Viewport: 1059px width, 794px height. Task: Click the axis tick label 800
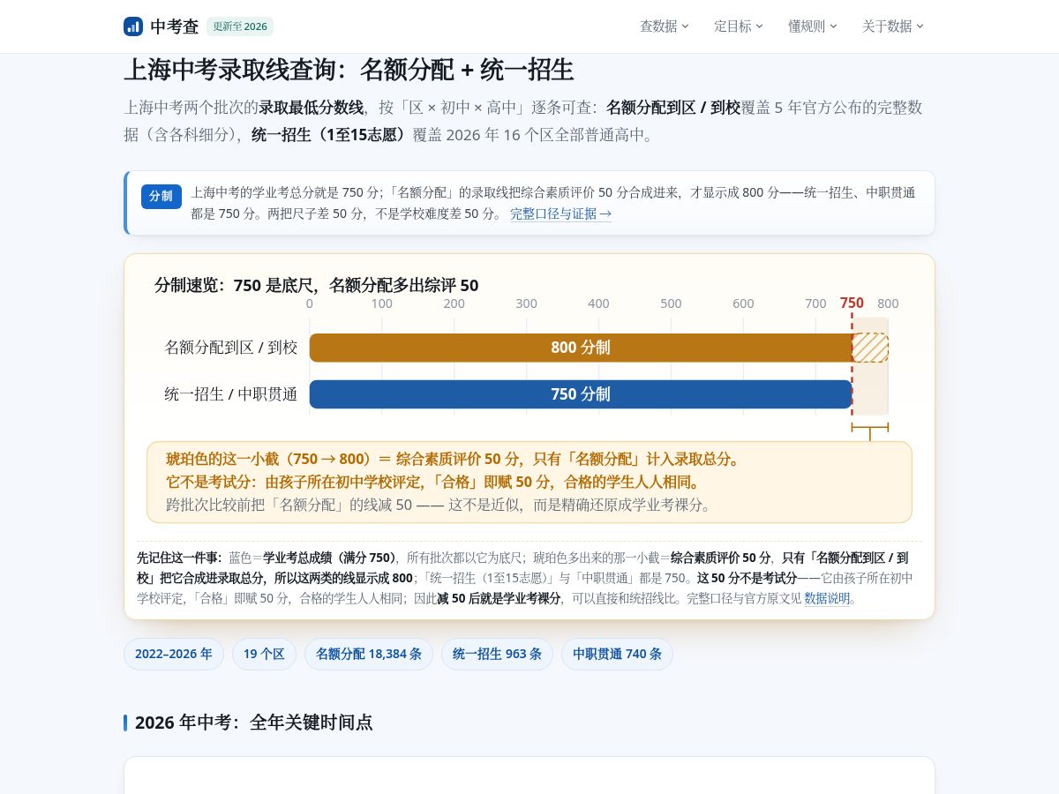[x=888, y=303]
